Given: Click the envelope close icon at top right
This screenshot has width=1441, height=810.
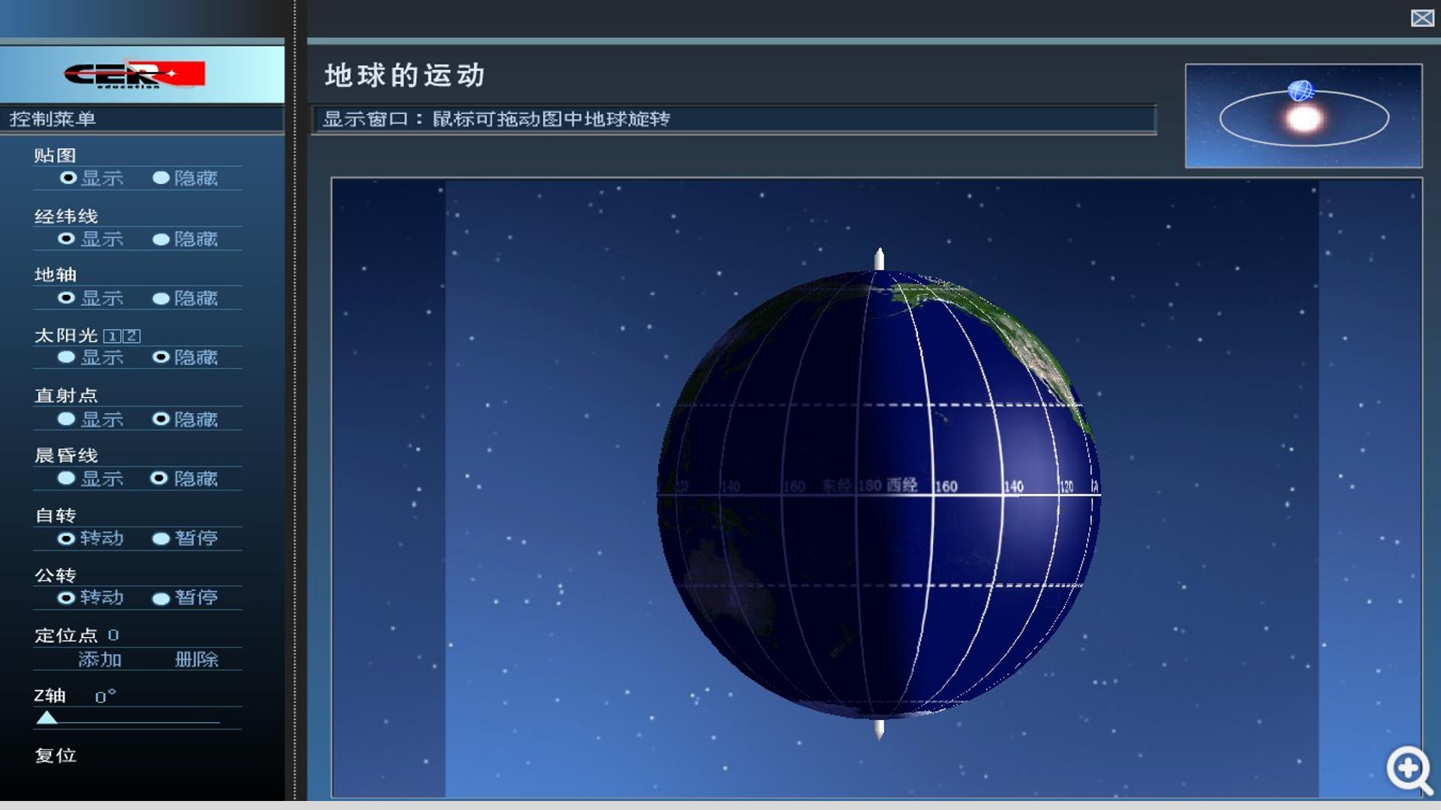Looking at the screenshot, I should tap(1422, 18).
